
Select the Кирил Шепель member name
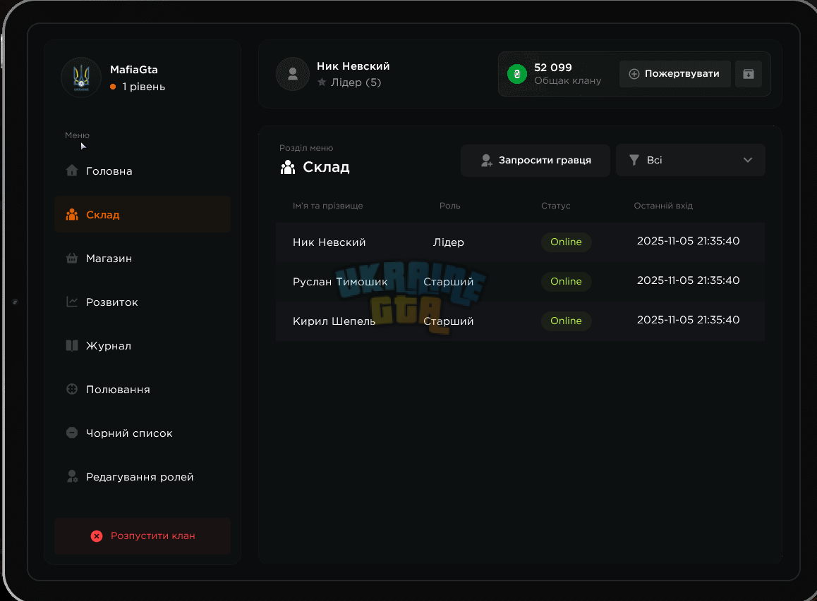(334, 321)
